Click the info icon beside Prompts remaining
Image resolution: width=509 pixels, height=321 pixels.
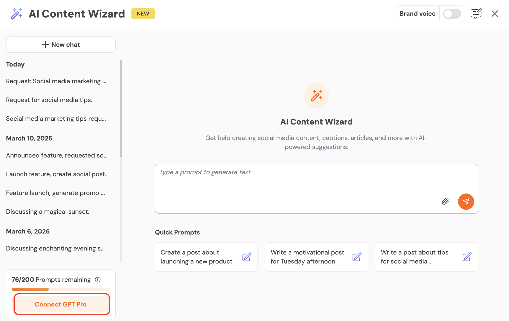[98, 279]
